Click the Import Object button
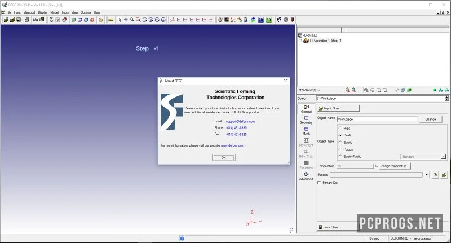 [x=338, y=108]
